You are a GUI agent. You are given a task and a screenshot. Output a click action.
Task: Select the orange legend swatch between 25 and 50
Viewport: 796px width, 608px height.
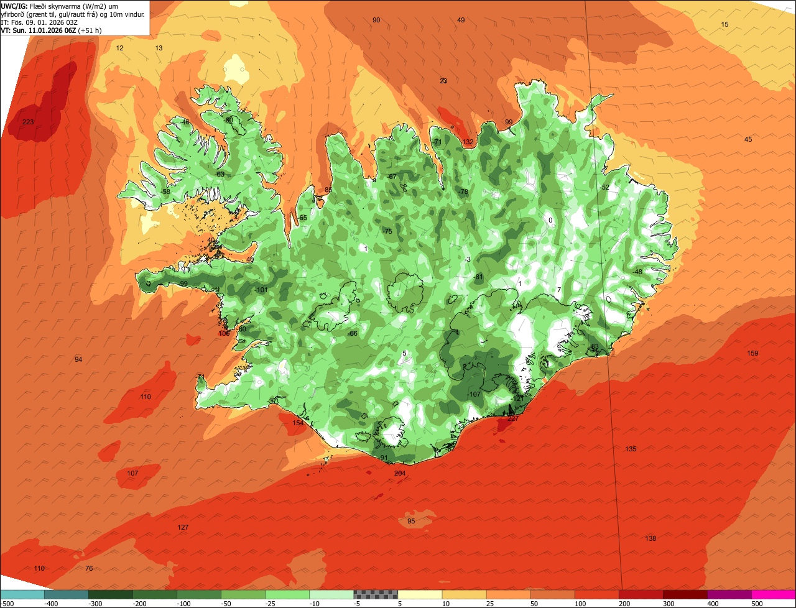(x=508, y=594)
